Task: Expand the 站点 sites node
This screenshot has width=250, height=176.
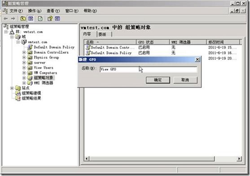Action: [12, 88]
